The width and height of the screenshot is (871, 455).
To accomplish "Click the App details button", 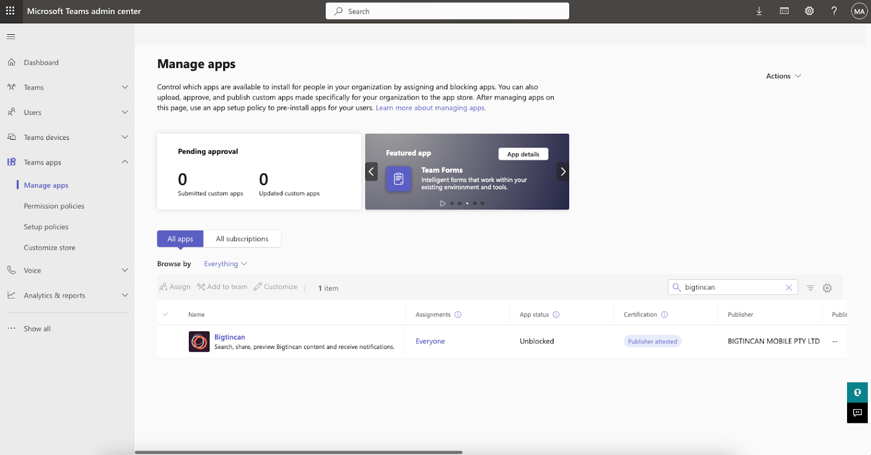I will 523,154.
